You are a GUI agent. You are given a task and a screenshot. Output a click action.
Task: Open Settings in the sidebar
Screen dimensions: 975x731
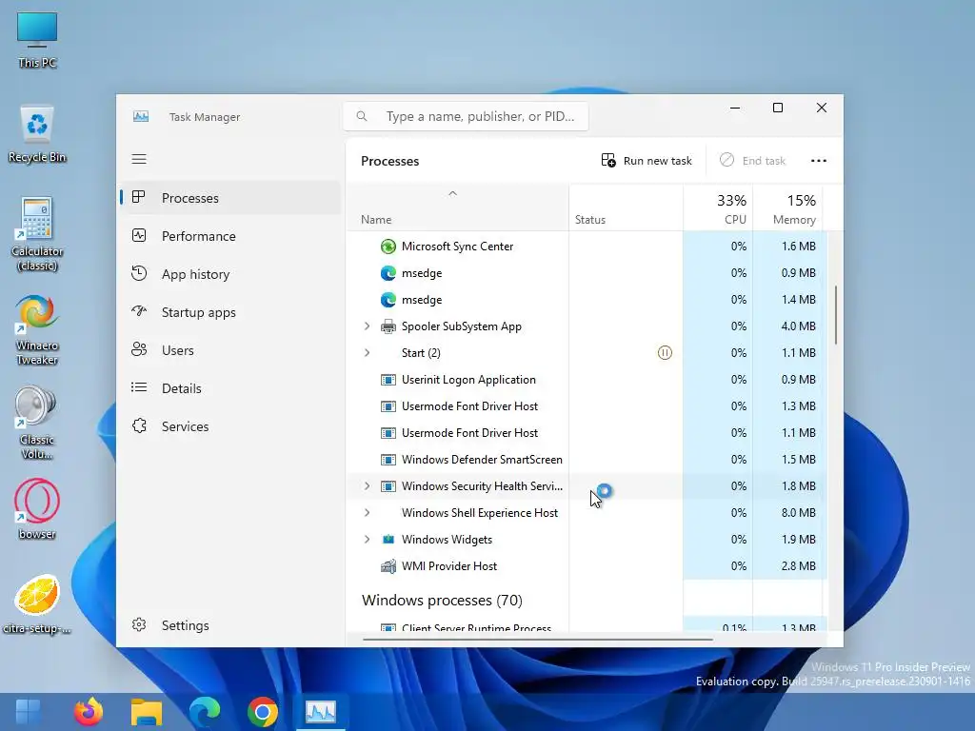tap(230, 625)
